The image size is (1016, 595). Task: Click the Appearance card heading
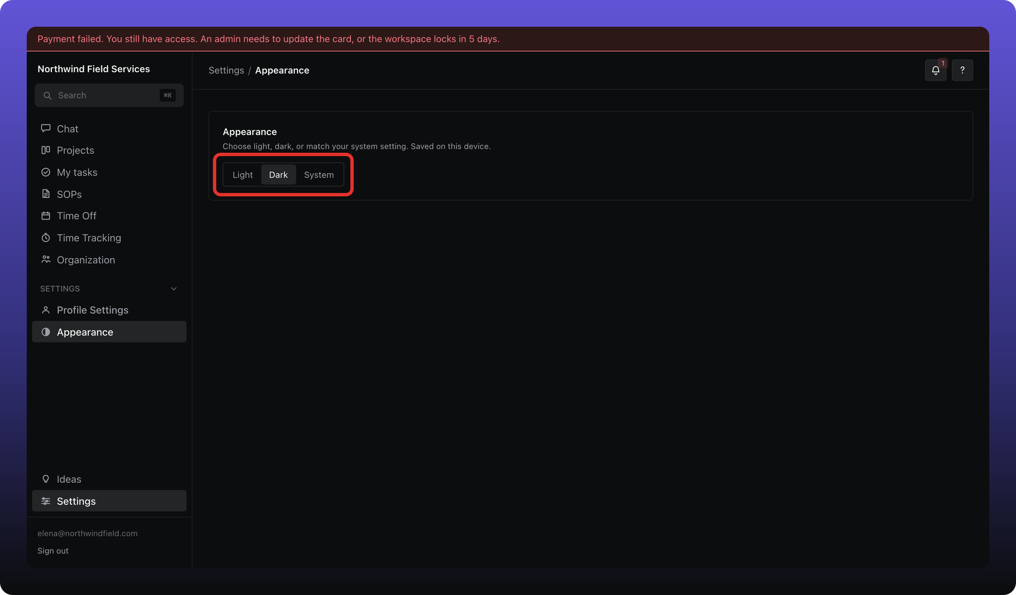click(x=249, y=132)
